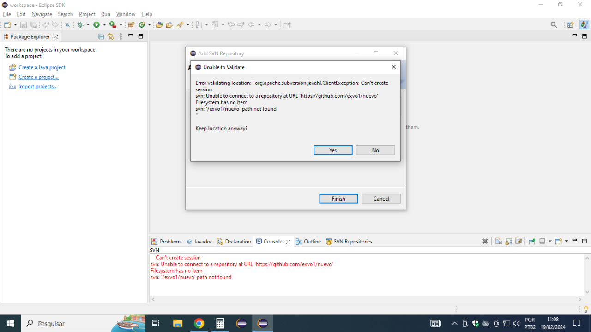This screenshot has width=591, height=332.
Task: Launch Chrome from the taskbar
Action: coord(199,323)
